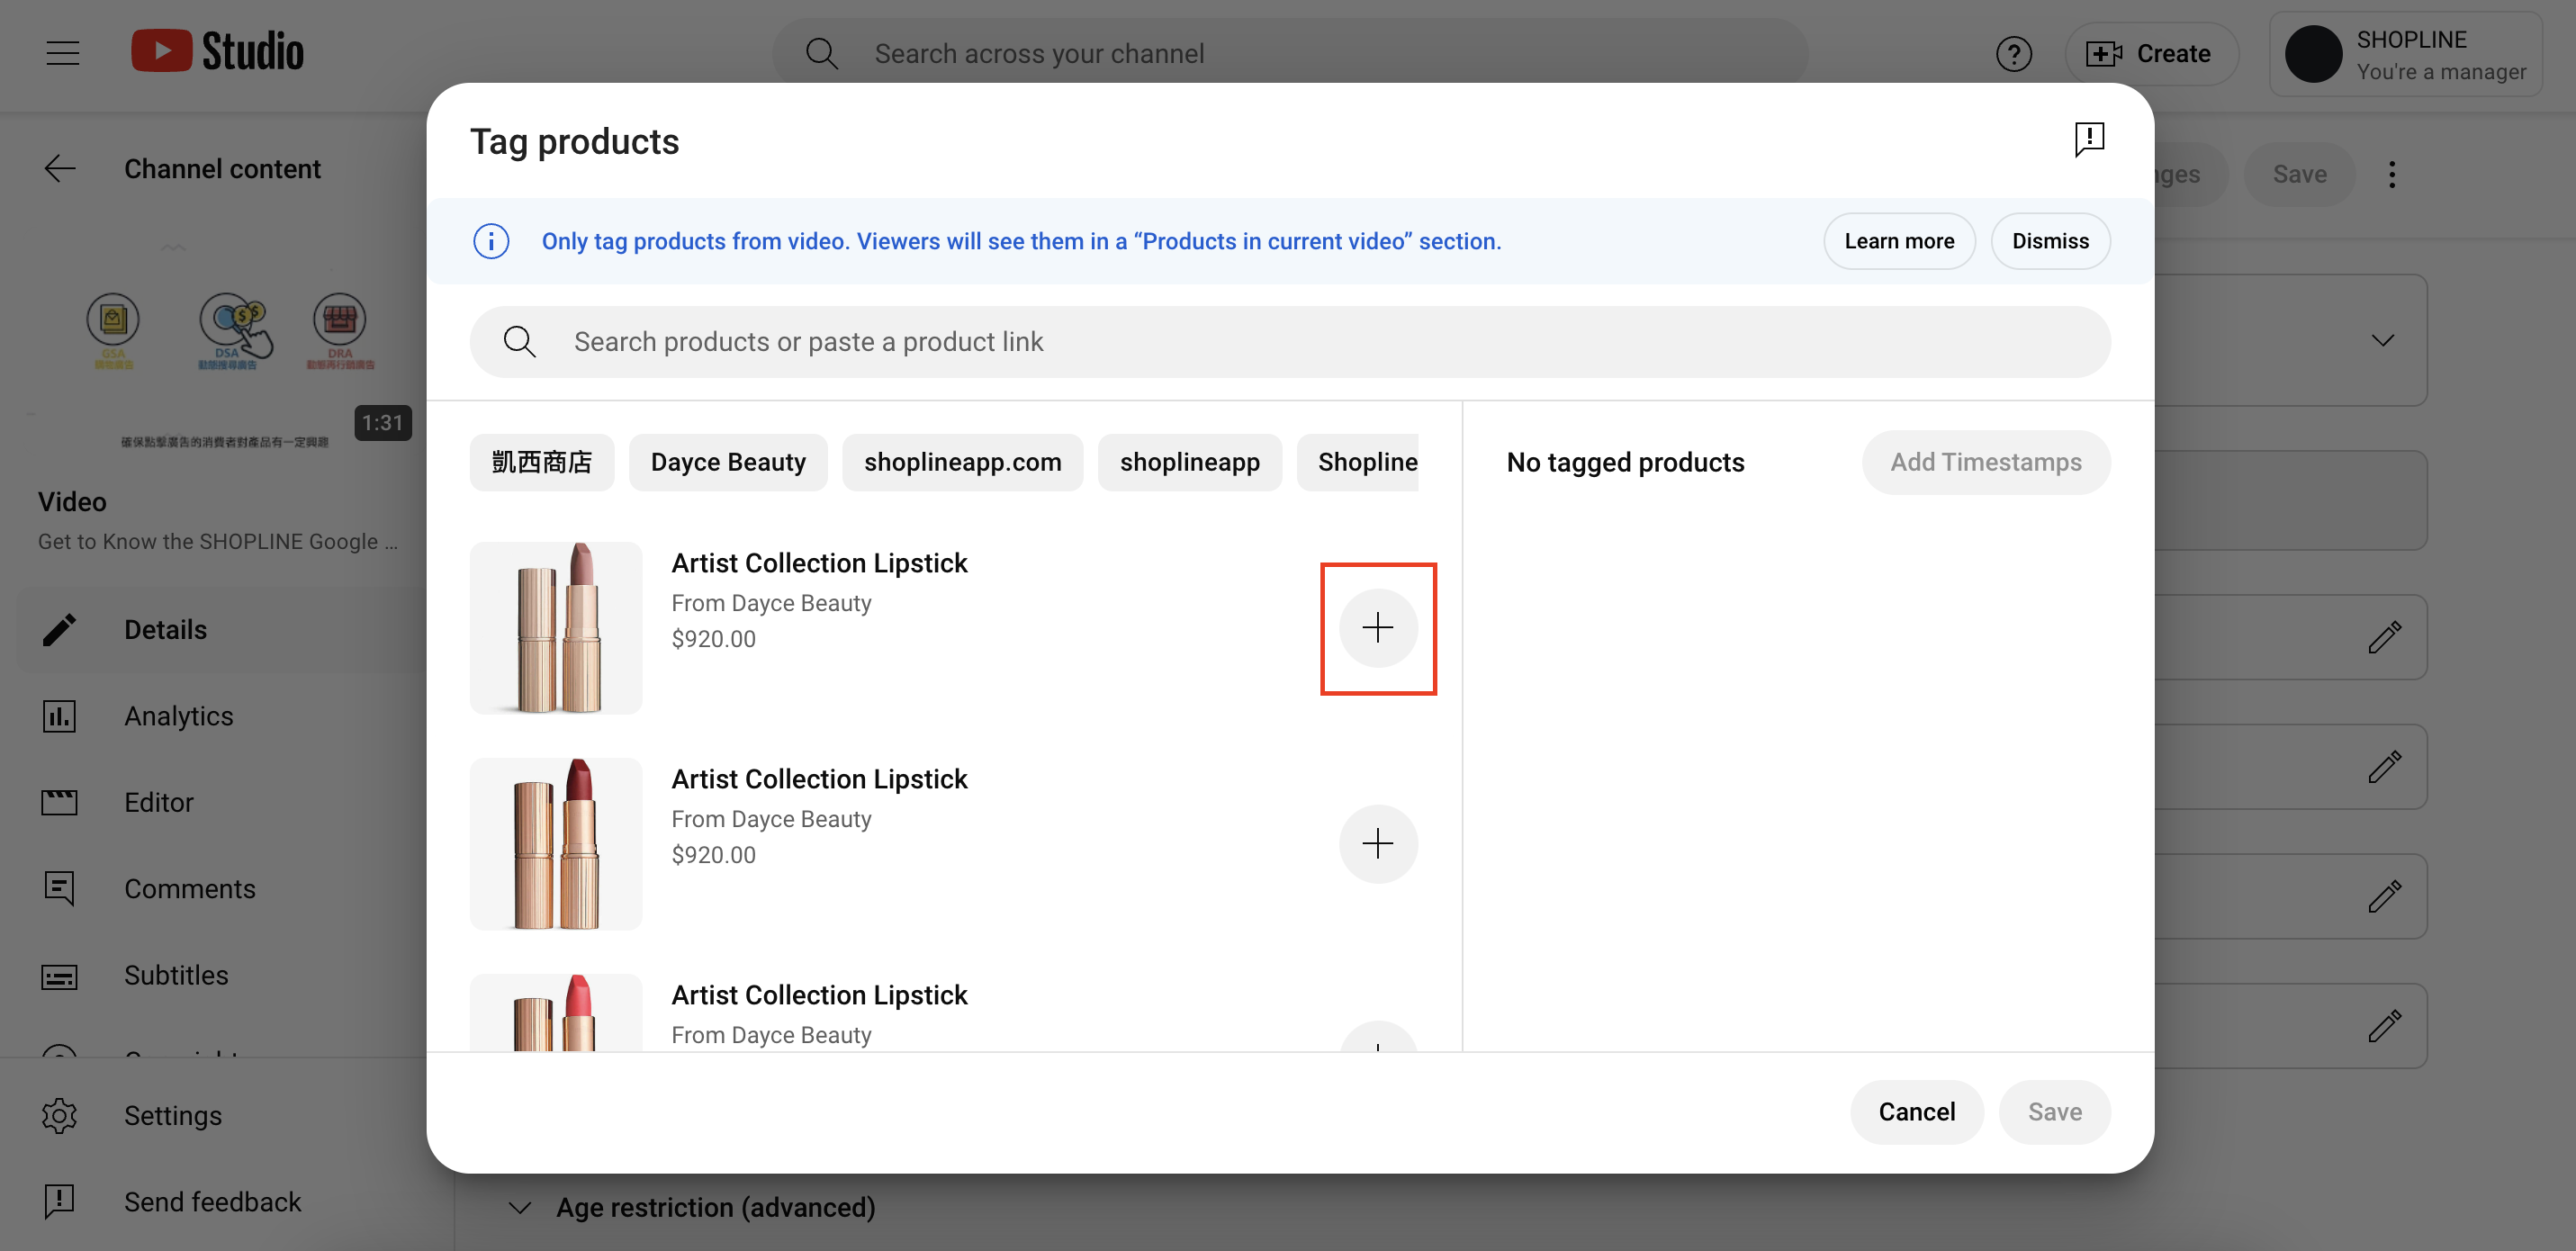Click the Send feedback flag icon
This screenshot has width=2576, height=1251.
(x=59, y=1201)
